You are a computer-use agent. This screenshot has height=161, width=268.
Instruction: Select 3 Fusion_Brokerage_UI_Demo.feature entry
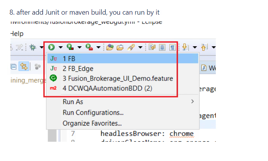click(123, 78)
